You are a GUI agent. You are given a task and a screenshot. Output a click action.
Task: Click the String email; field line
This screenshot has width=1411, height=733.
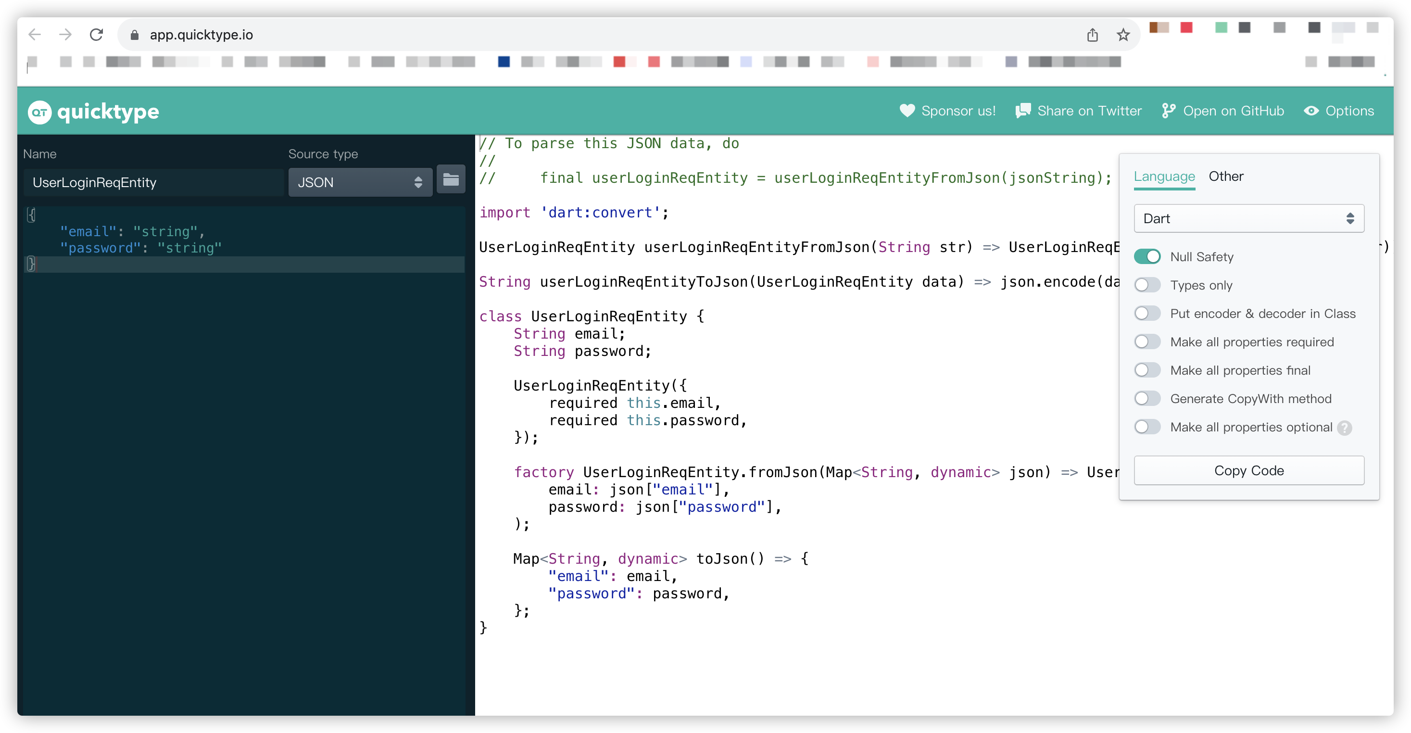(569, 334)
